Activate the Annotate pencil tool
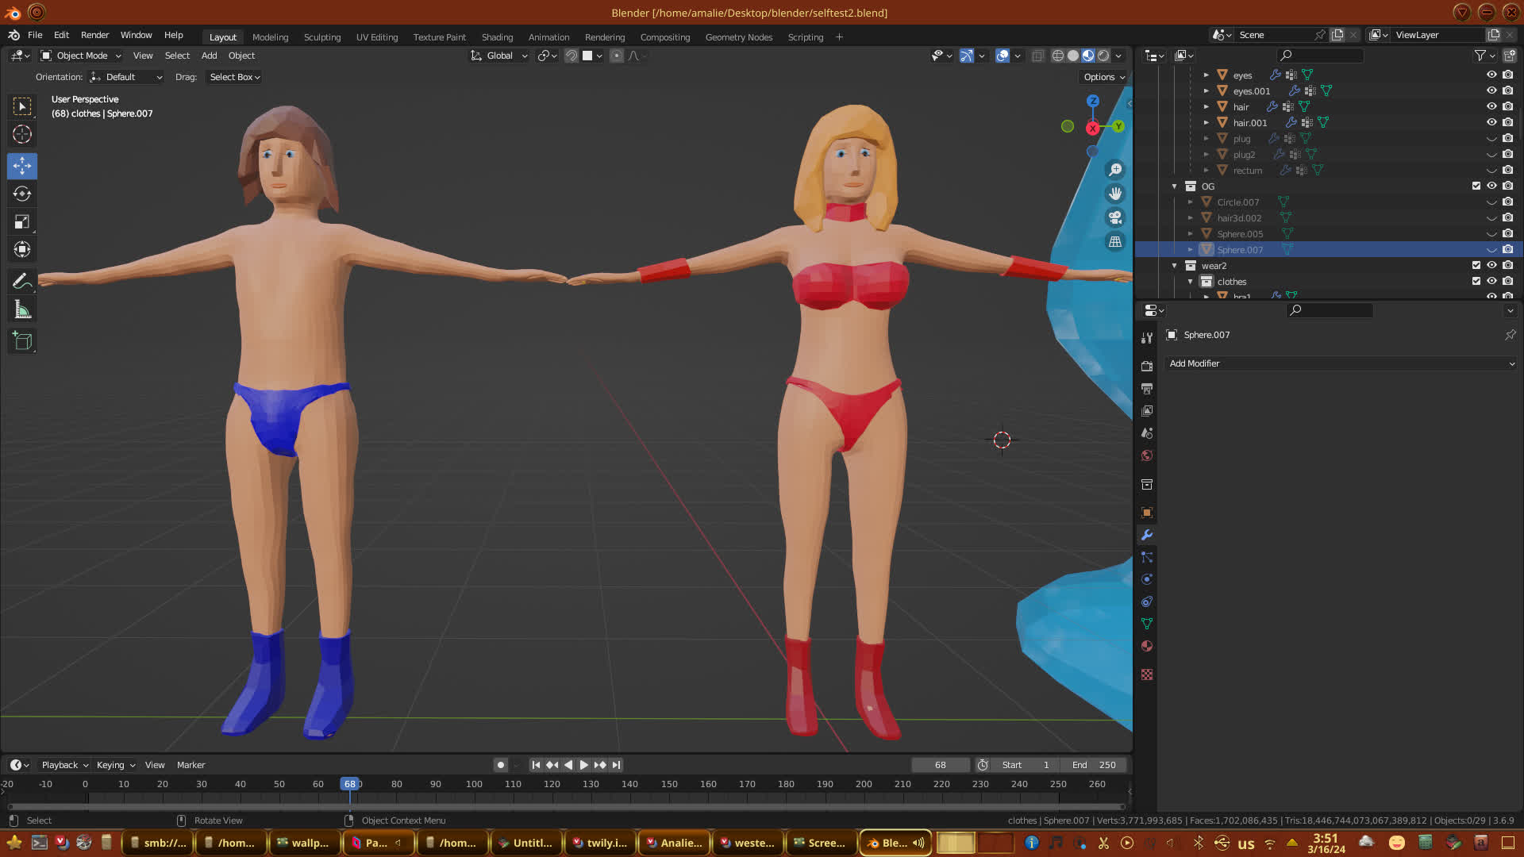 coord(22,281)
